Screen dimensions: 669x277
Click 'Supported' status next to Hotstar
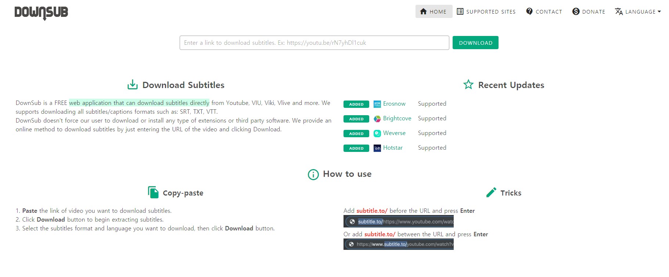(x=432, y=148)
